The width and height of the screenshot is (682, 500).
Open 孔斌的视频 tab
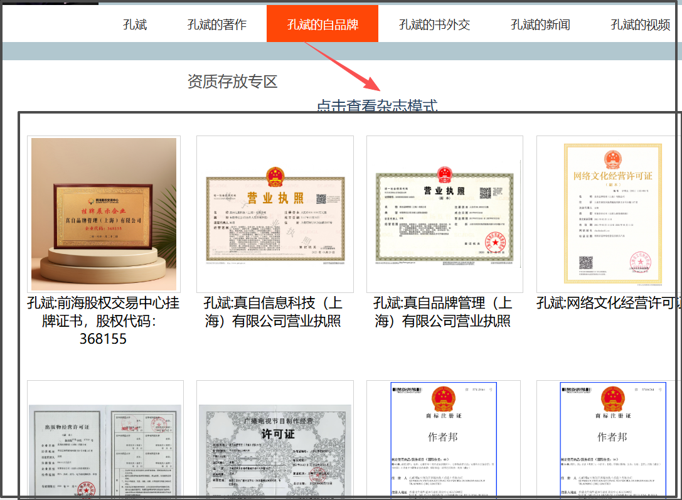coord(639,24)
